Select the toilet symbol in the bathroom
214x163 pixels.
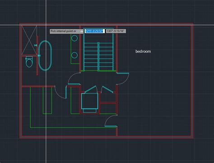(29, 62)
